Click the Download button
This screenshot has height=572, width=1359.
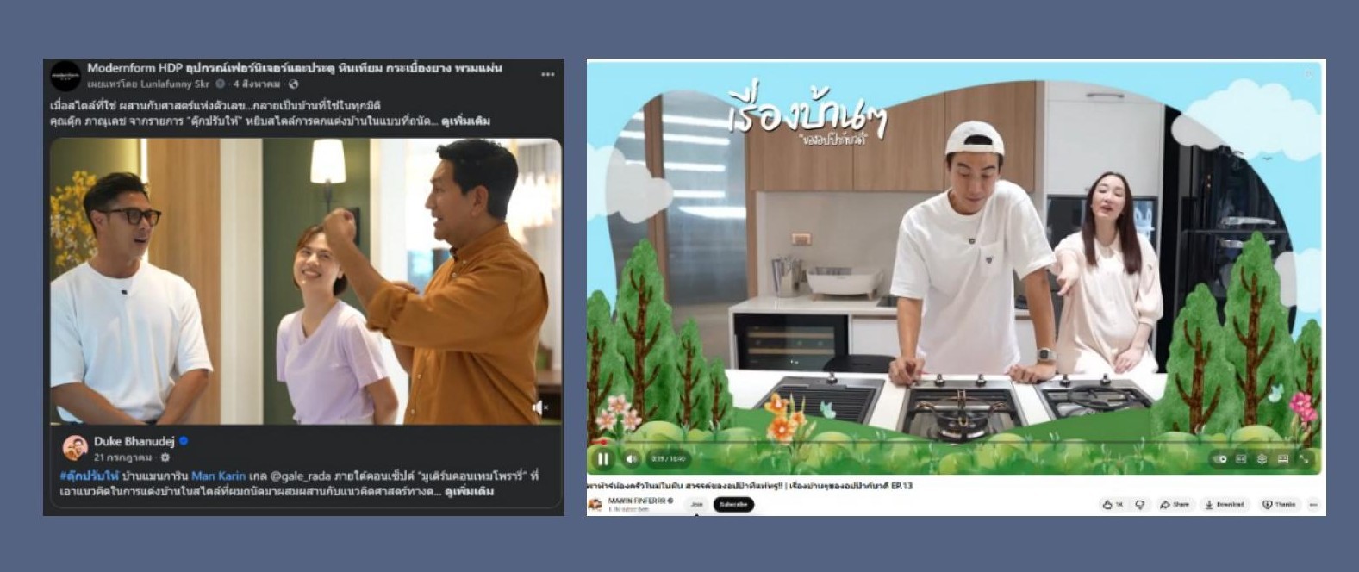point(1225,505)
